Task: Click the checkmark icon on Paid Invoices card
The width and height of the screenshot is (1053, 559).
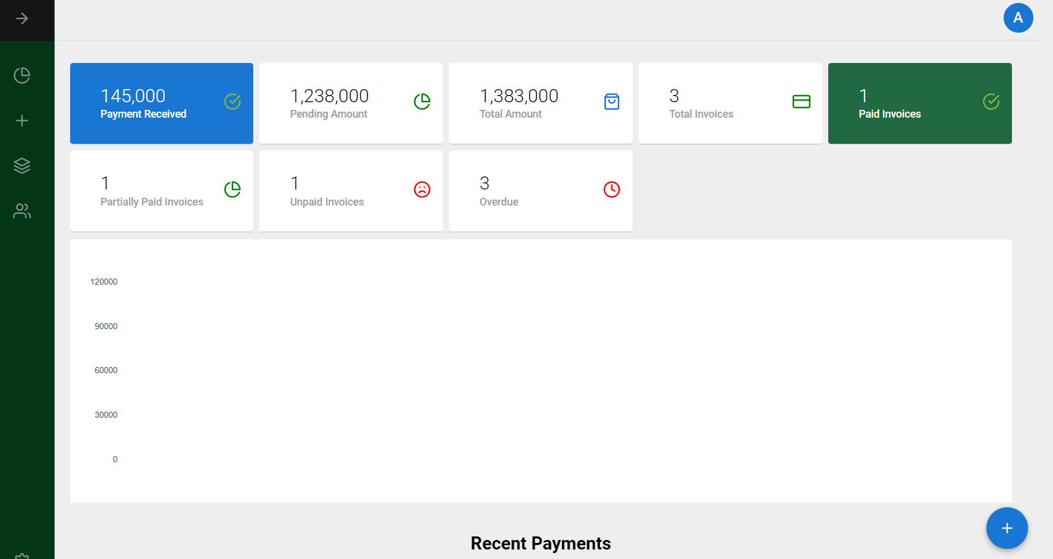Action: click(x=991, y=102)
